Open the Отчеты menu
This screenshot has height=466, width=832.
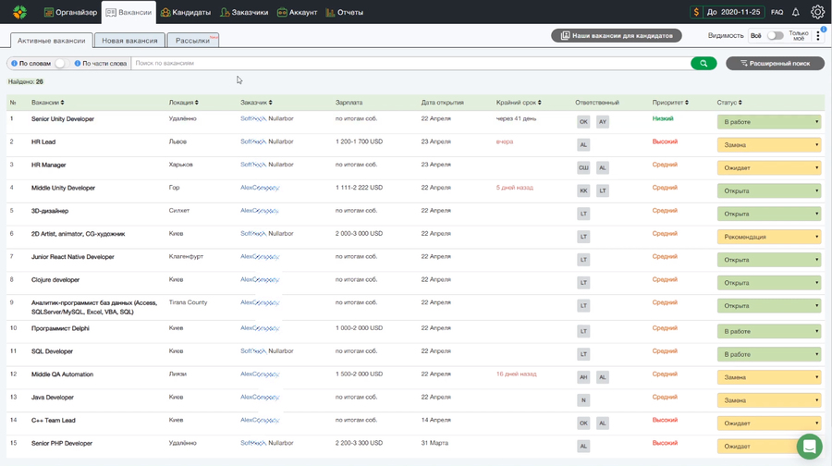[x=345, y=12]
